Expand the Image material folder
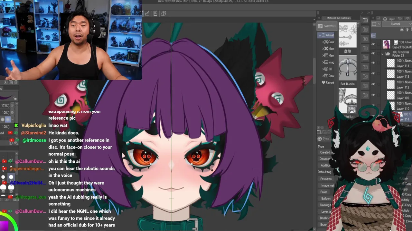 coord(323,62)
